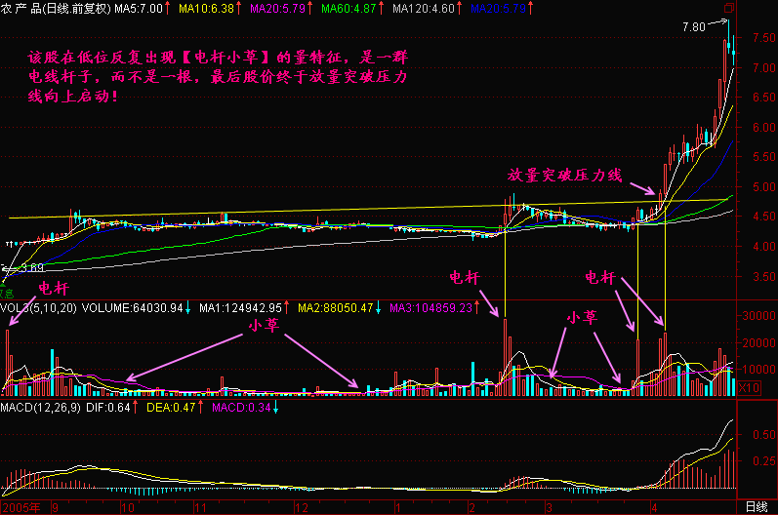Click the 3.69 low price marker
778x515 pixels.
point(32,266)
